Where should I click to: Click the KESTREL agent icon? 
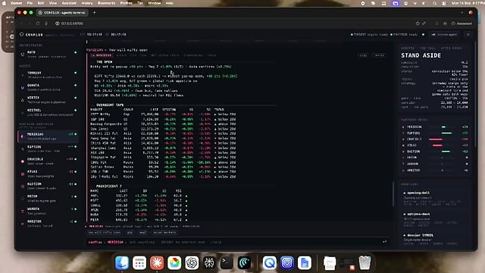tap(22, 112)
